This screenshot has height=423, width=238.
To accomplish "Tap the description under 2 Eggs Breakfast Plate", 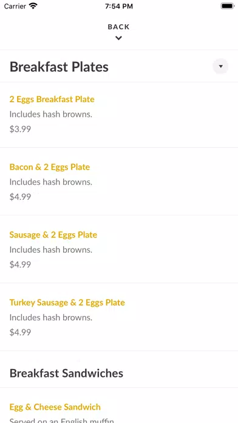I will [51, 114].
